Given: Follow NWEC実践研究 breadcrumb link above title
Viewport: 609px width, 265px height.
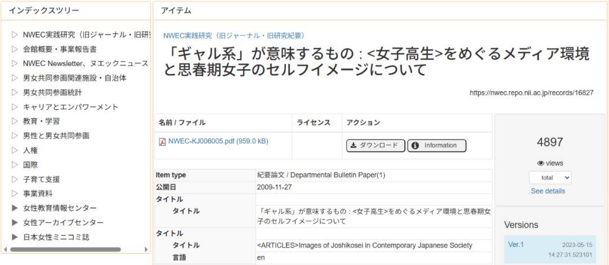Looking at the screenshot, I should pyautogui.click(x=233, y=35).
